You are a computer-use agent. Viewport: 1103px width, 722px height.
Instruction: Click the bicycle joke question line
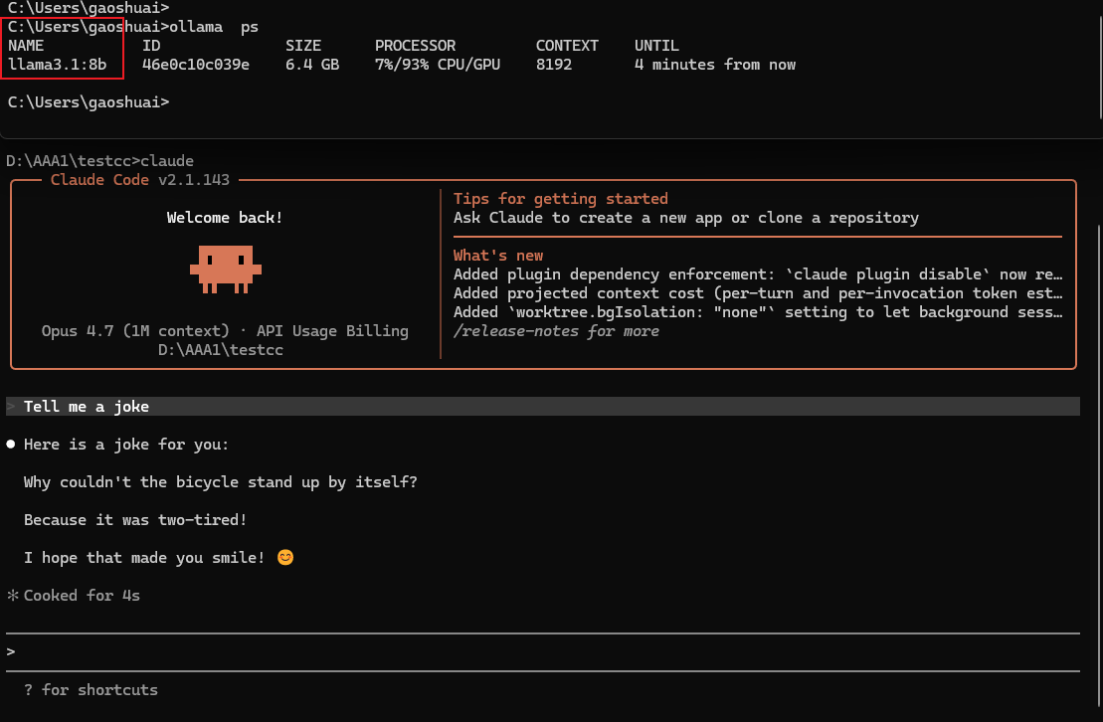tap(220, 482)
